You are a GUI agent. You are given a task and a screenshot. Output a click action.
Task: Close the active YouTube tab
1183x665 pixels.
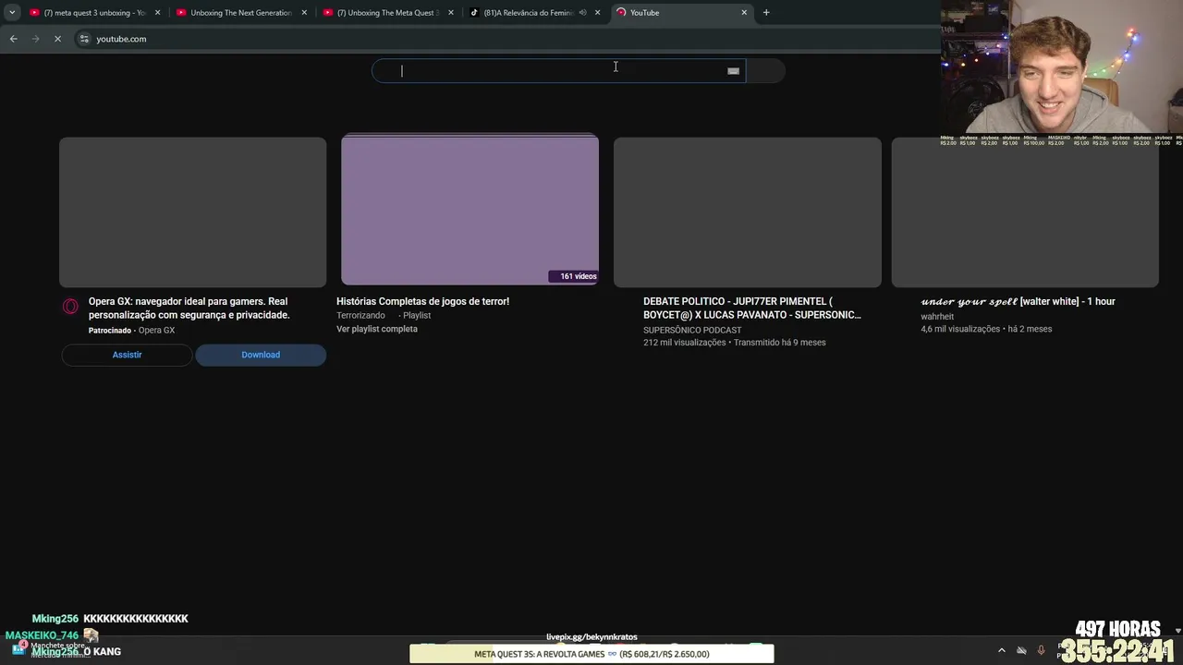pos(744,13)
